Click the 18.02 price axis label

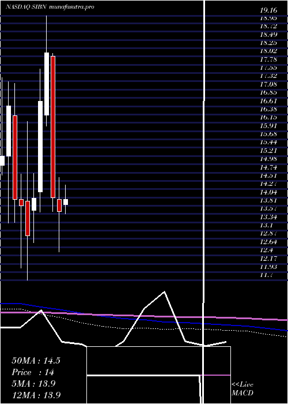pos(268,51)
